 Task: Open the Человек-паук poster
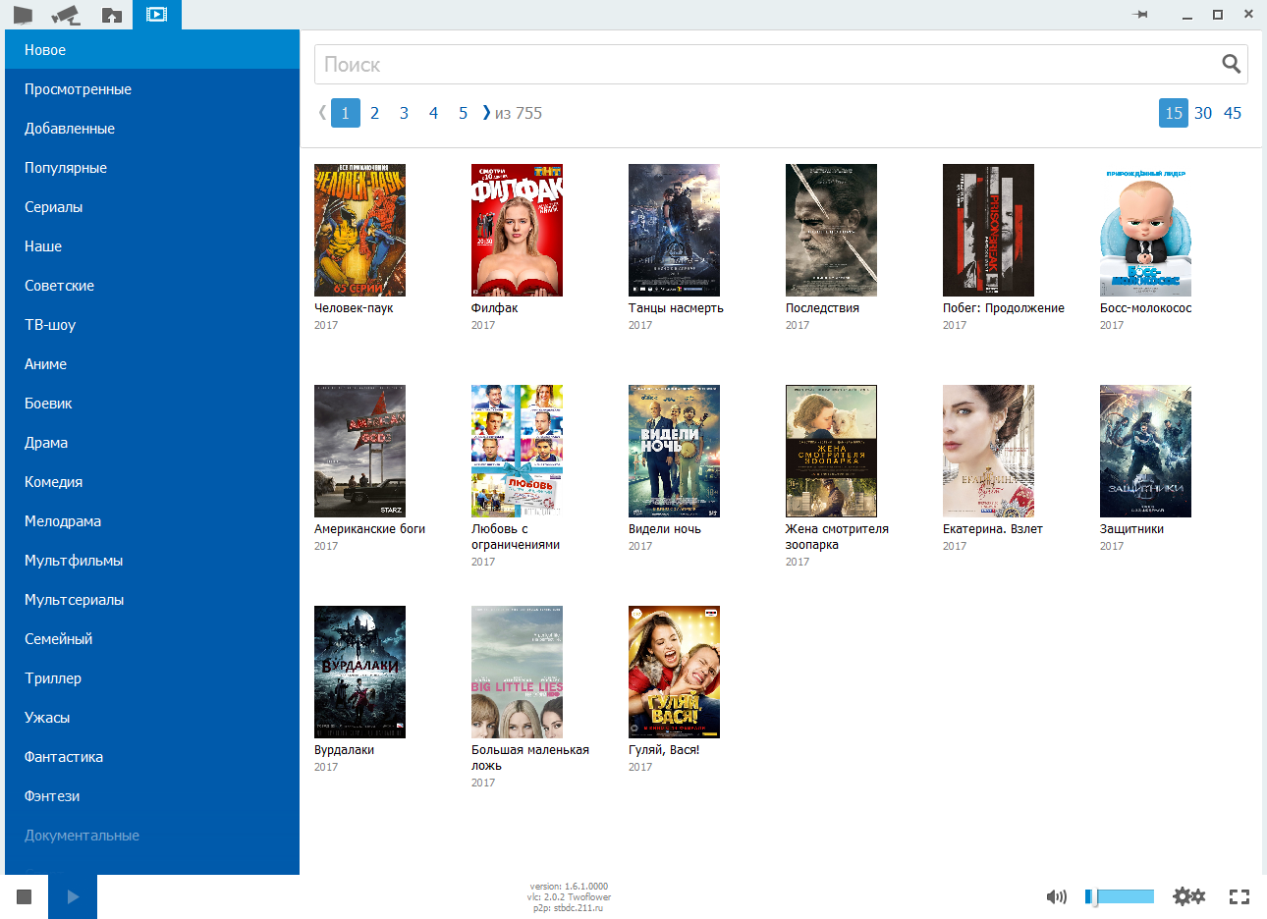point(359,230)
